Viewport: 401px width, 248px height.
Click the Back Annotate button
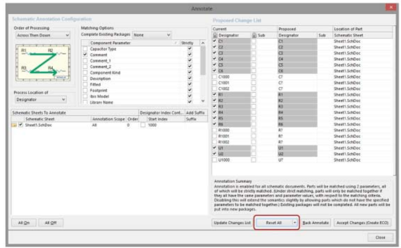coord(316,223)
